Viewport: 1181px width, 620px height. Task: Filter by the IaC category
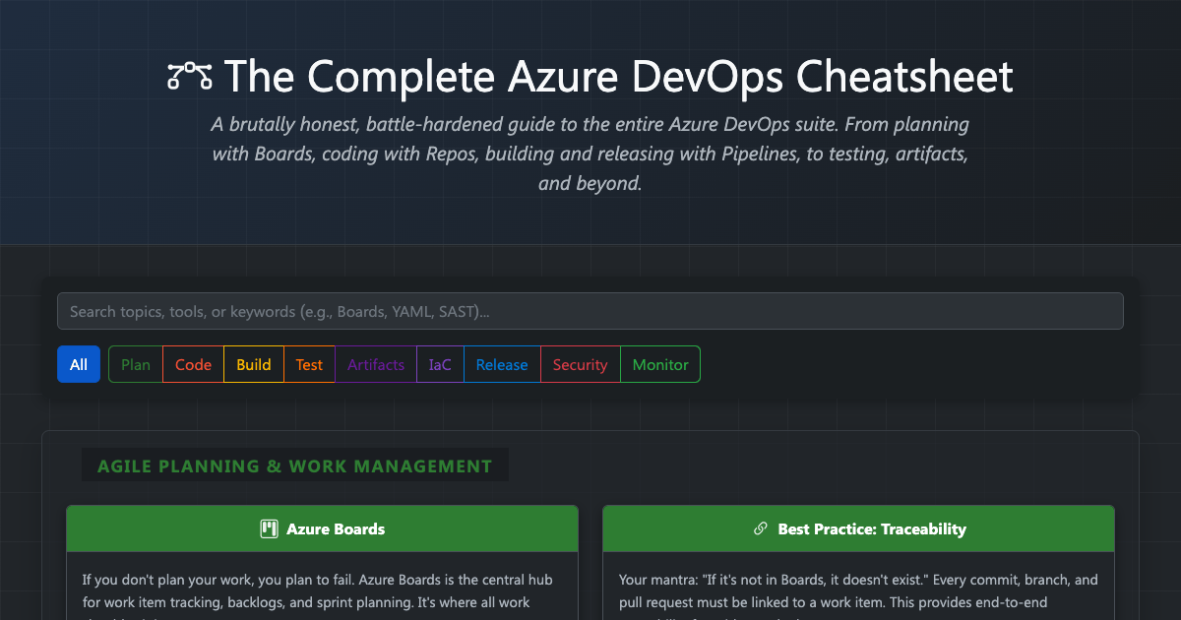[x=440, y=364]
